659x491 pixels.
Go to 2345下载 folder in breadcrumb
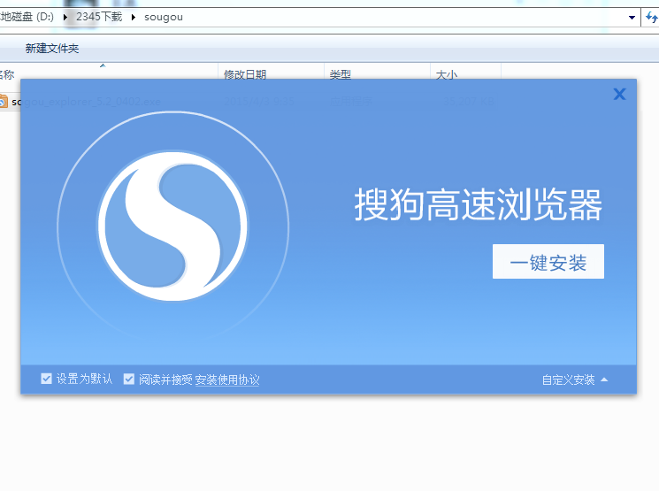point(99,17)
